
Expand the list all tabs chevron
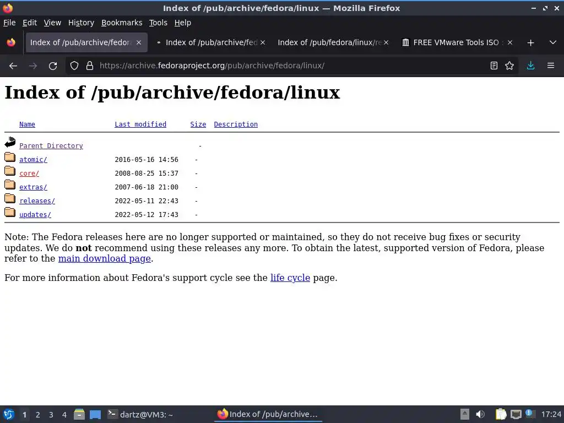point(553,42)
